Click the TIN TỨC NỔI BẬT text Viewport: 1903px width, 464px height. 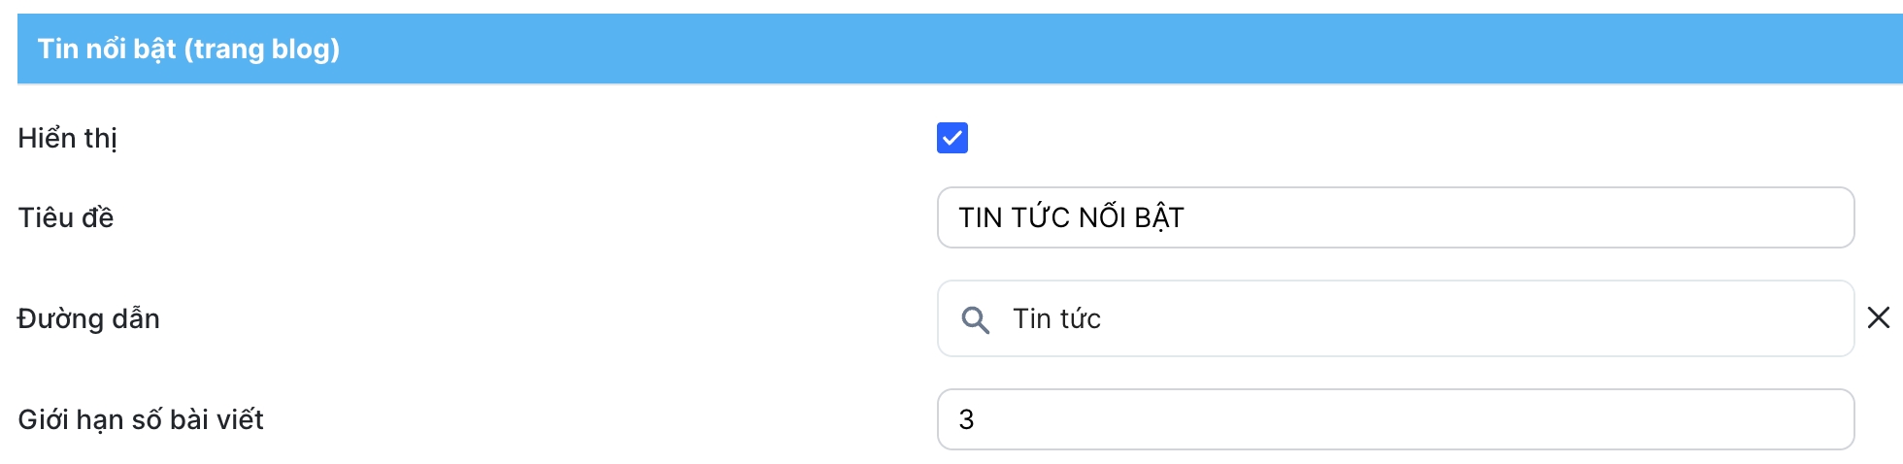click(x=1071, y=217)
